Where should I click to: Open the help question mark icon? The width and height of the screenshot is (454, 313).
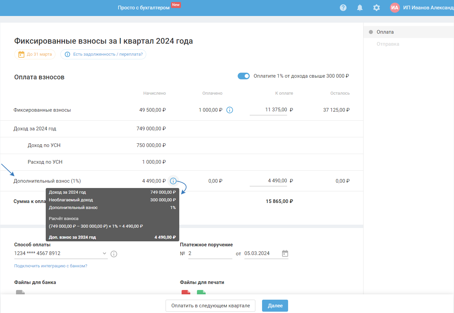[x=343, y=8]
